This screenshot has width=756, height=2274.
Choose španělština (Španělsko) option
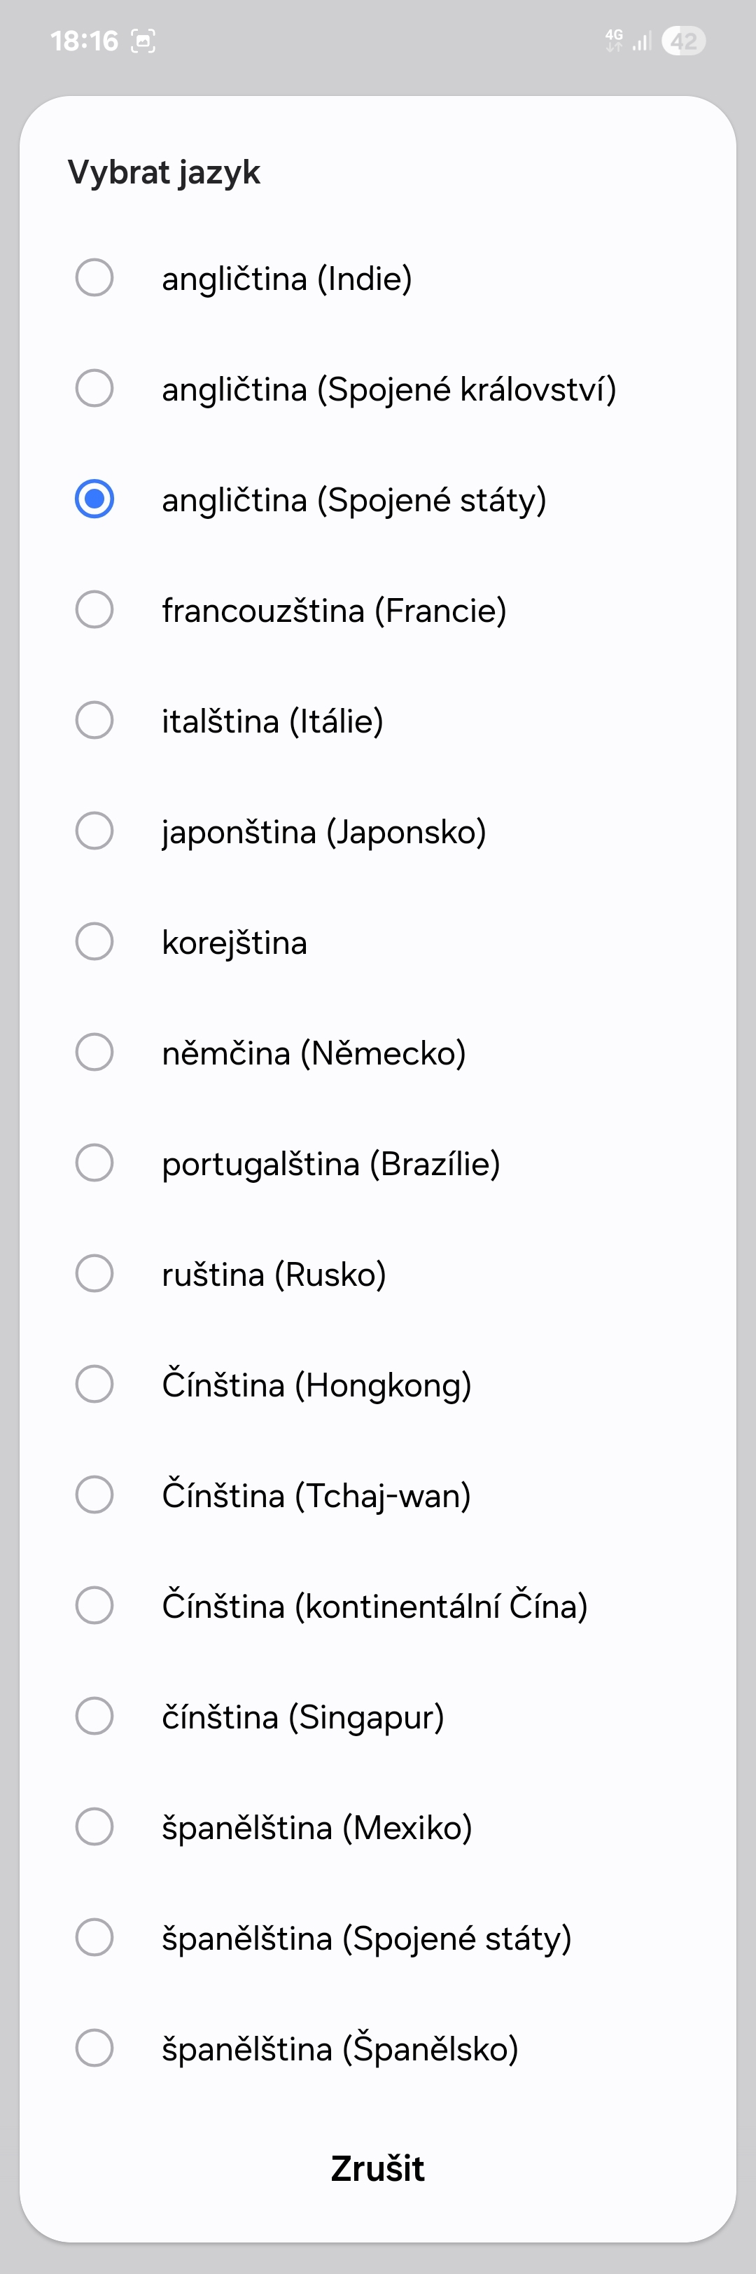click(x=94, y=2048)
